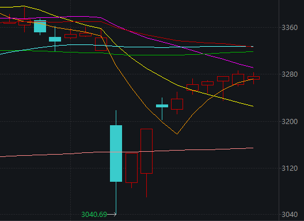Click the green 3040.69 low price label
The height and width of the screenshot is (221, 304).
[94, 215]
